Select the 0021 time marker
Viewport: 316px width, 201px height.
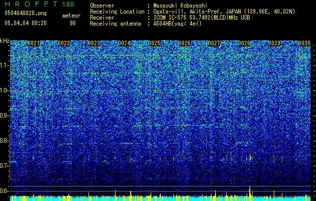tap(34, 43)
